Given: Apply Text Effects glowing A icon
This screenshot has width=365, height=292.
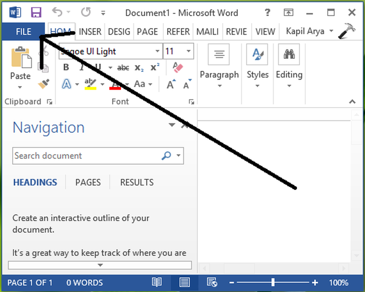Looking at the screenshot, I should [x=66, y=84].
